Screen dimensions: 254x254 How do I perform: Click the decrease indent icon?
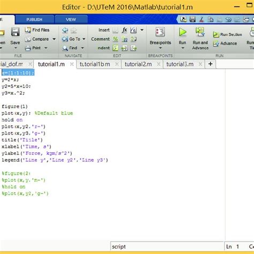[x=133, y=48]
